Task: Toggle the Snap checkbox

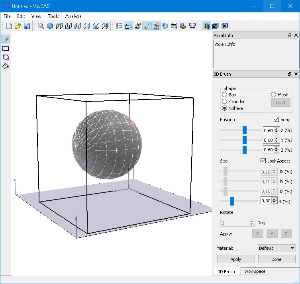Action: (276, 119)
